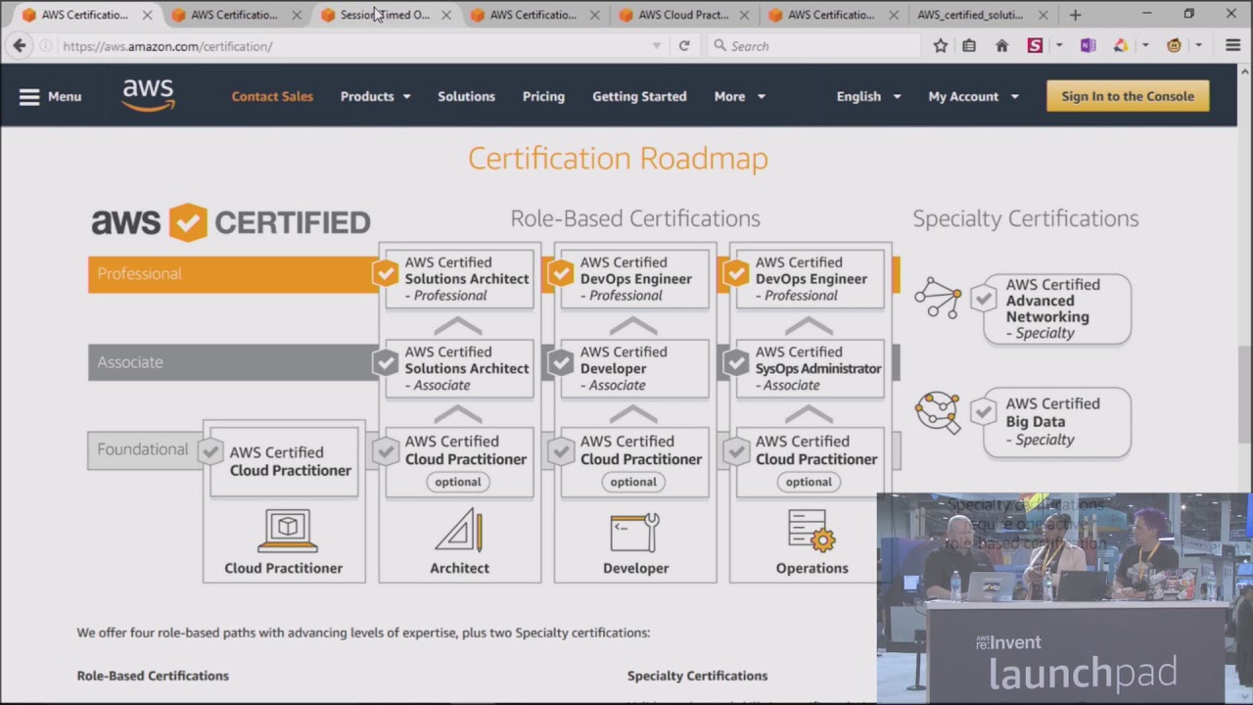1253x705 pixels.
Task: Expand the More dropdown in navigation
Action: coord(740,96)
